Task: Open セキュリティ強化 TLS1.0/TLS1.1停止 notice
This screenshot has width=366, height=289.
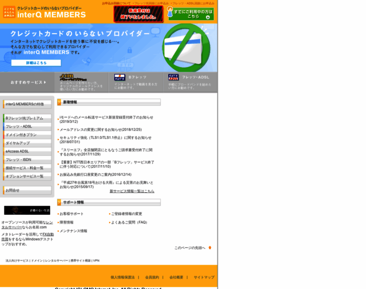Action: [x=105, y=140]
